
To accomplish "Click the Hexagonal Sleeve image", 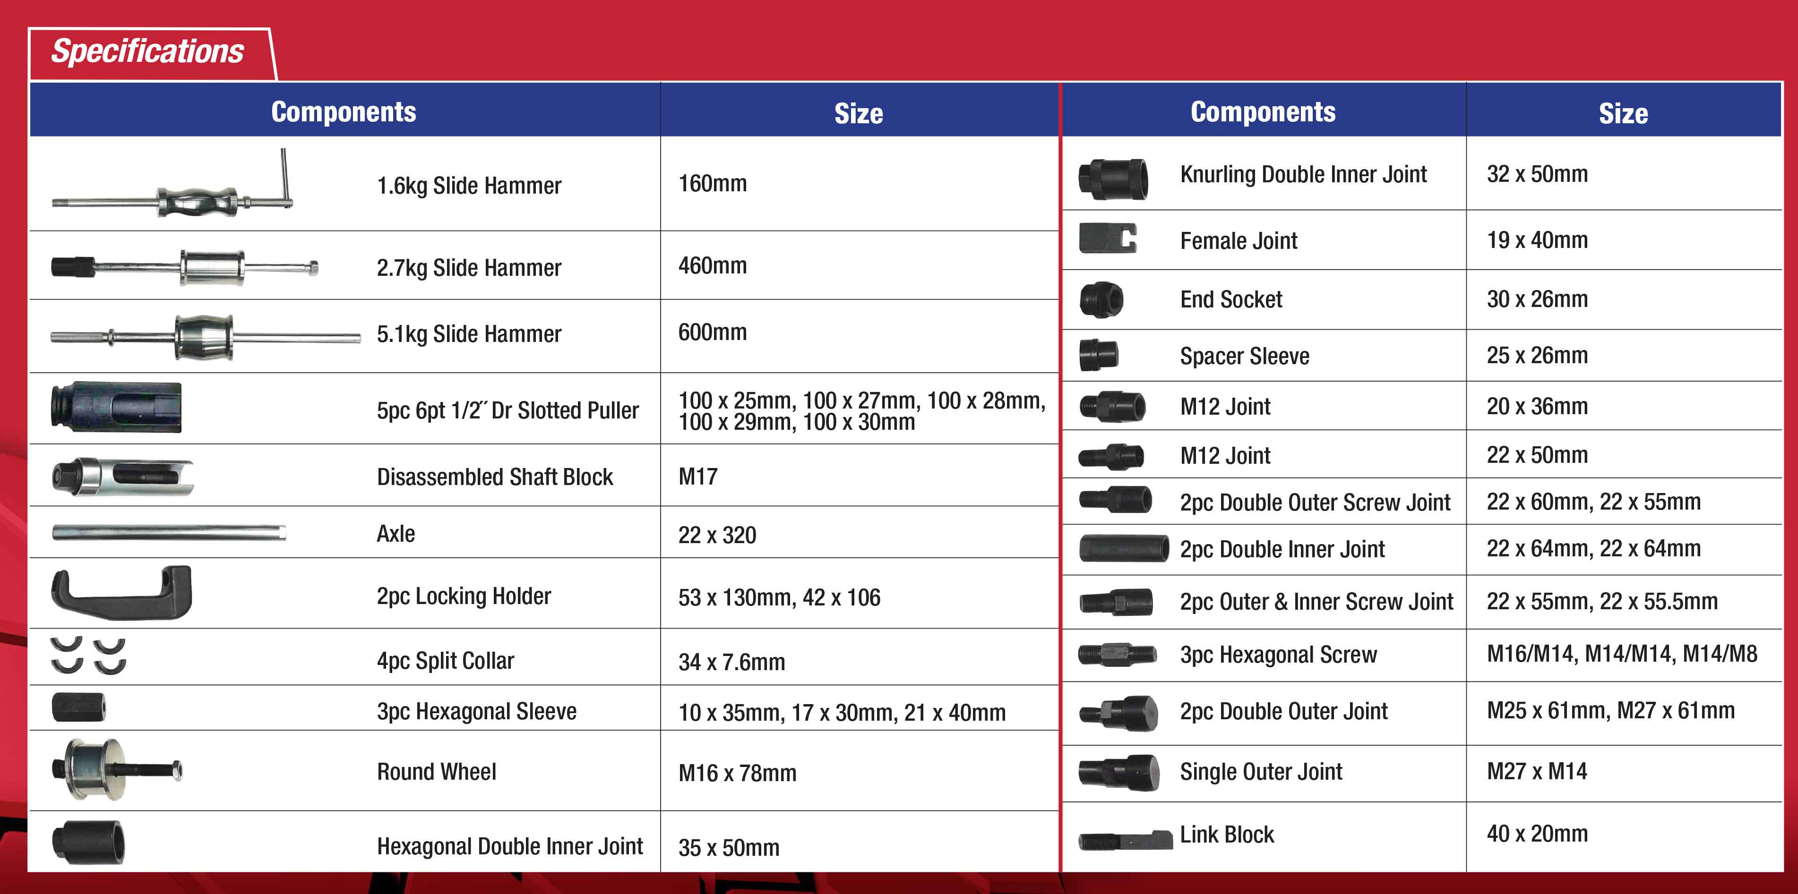I will coord(79,707).
